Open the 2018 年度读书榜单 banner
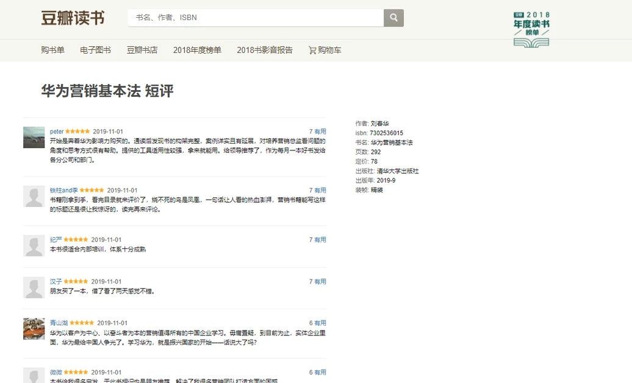Image resolution: width=632 pixels, height=383 pixels. (531, 29)
